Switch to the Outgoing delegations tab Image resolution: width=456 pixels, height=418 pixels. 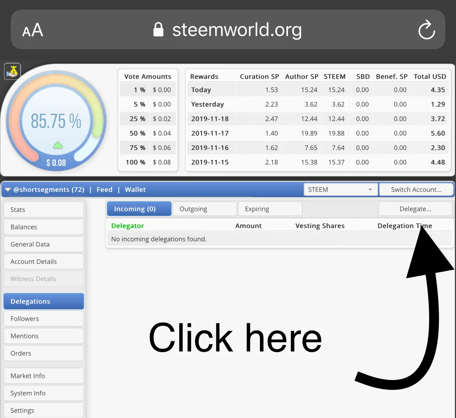pyautogui.click(x=205, y=209)
